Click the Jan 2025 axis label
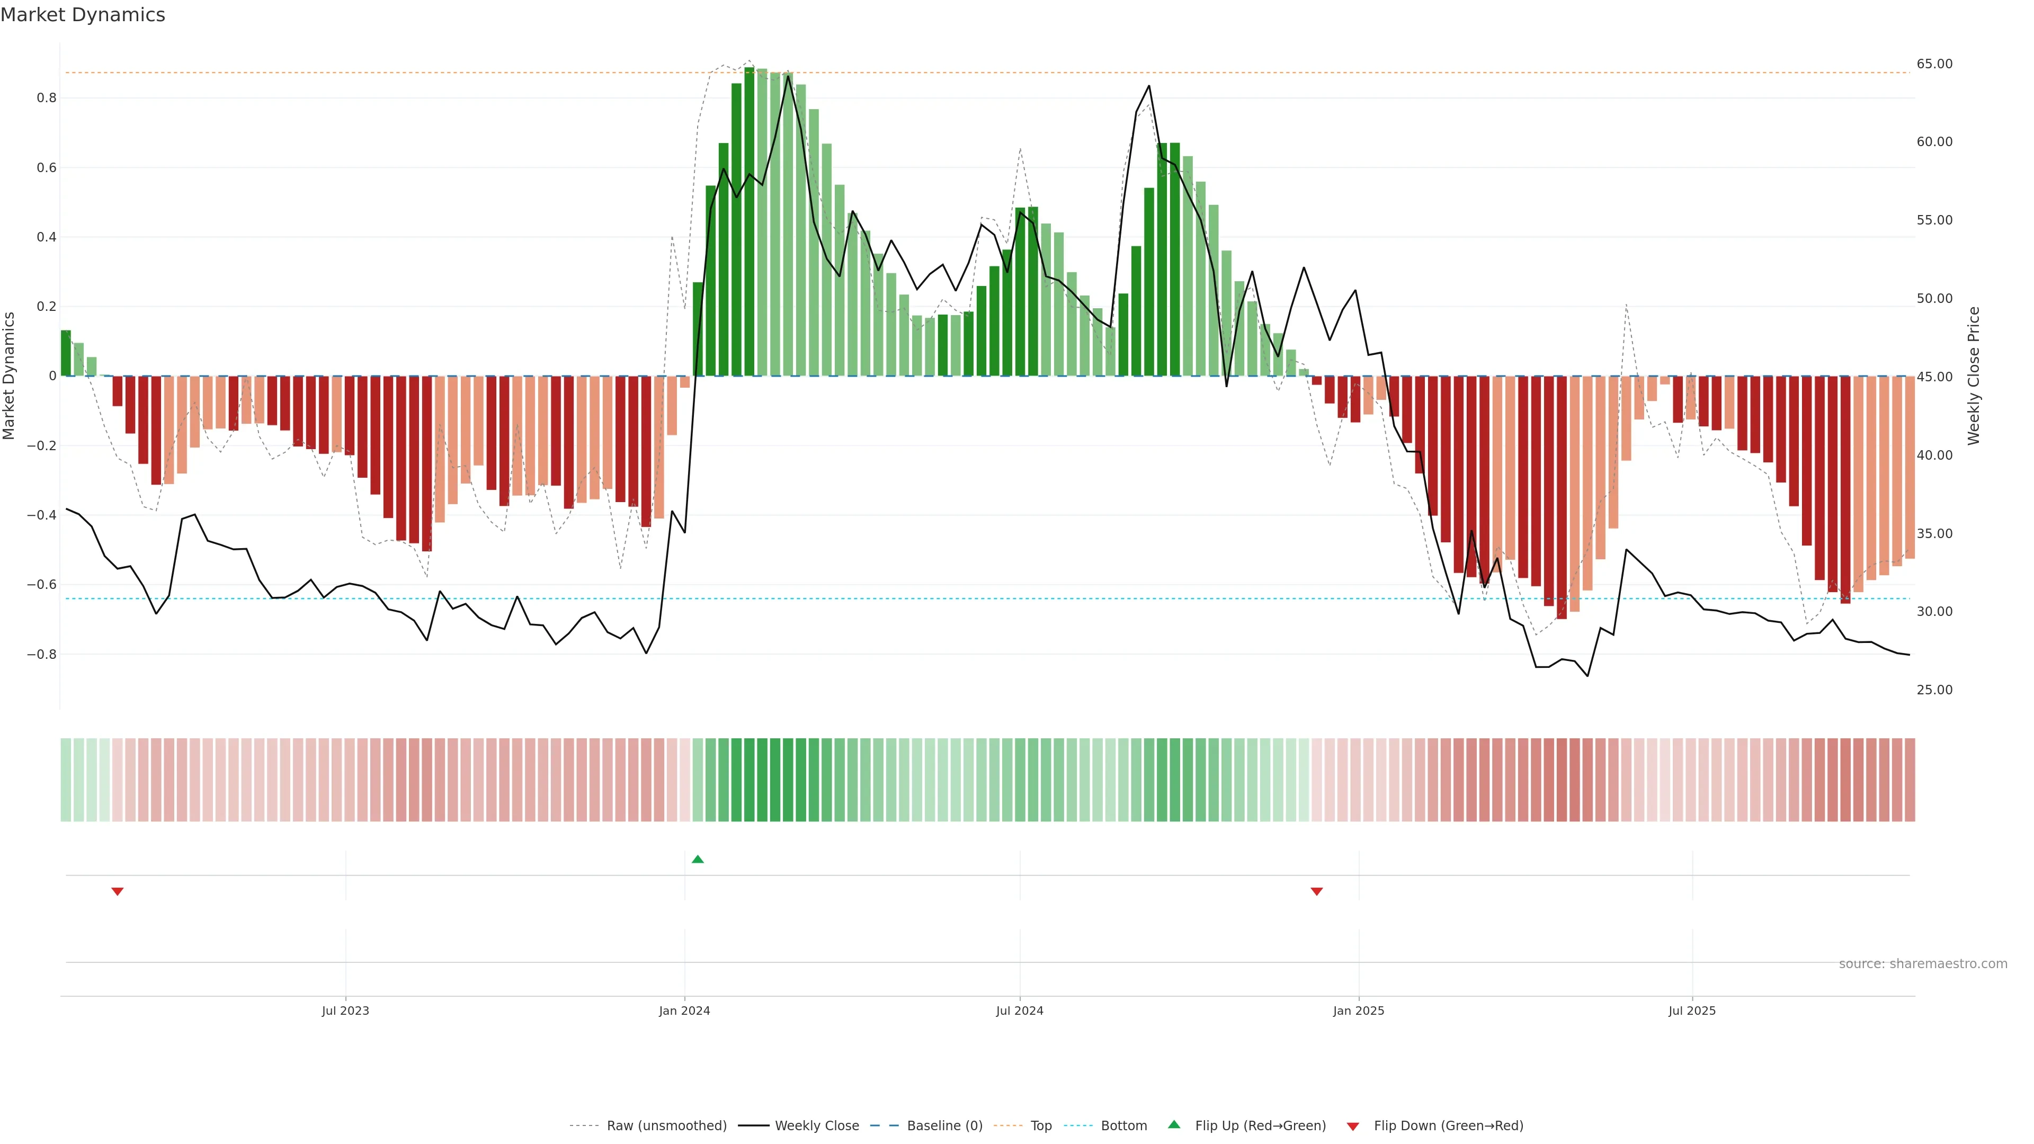The height and width of the screenshot is (1144, 2034). point(1358,1011)
